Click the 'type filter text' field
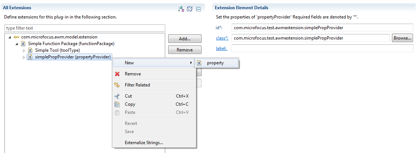The image size is (416, 153). (x=84, y=28)
